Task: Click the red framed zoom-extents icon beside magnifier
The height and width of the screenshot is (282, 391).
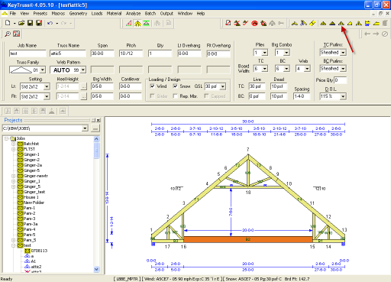Action: point(17,34)
